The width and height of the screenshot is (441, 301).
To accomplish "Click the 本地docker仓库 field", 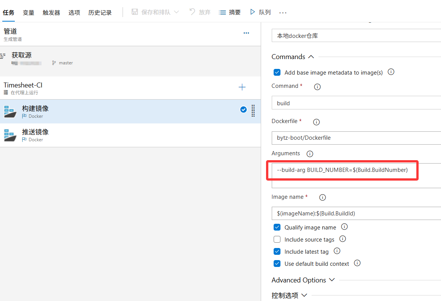I will (x=356, y=36).
